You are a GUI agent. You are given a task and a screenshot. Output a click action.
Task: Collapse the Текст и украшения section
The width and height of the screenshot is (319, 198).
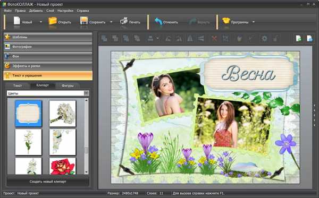tap(48, 75)
